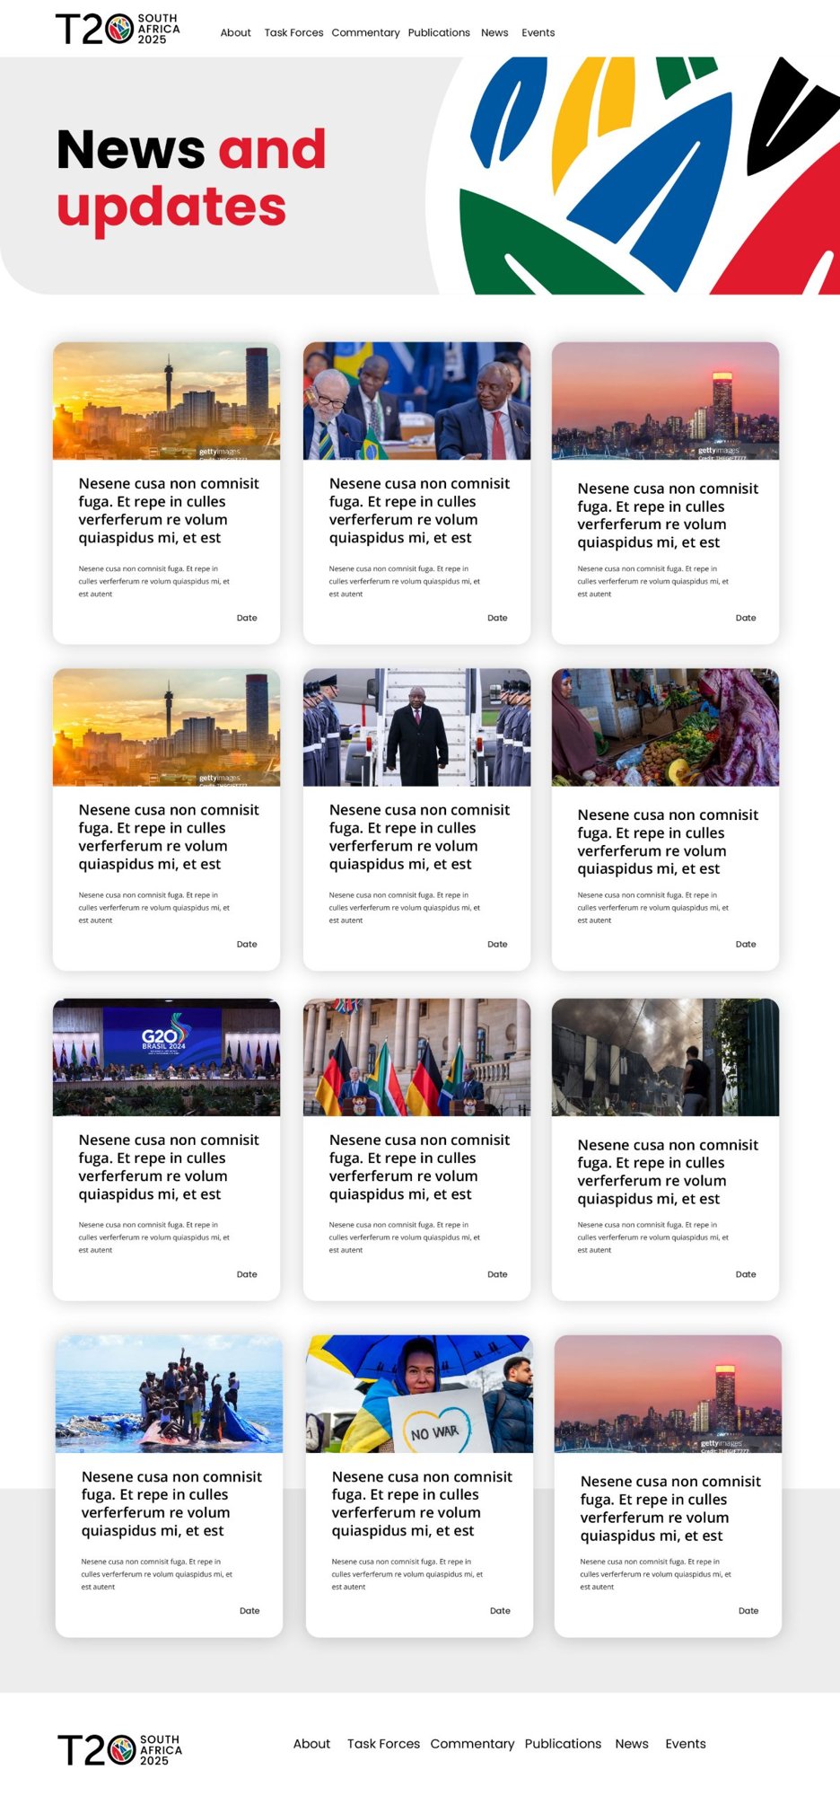
Task: Click the Date label in the capsized boat card
Action: pos(249,1611)
